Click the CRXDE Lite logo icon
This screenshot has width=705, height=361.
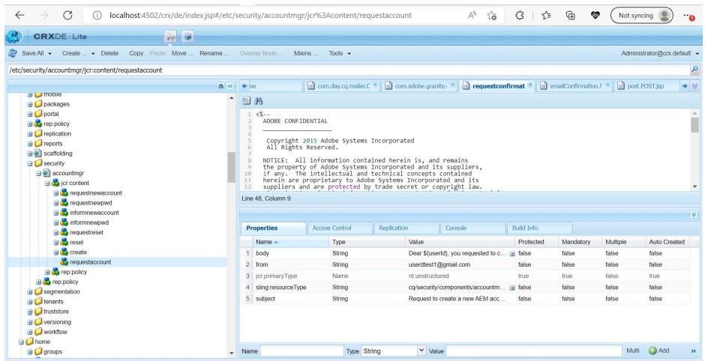tap(13, 37)
